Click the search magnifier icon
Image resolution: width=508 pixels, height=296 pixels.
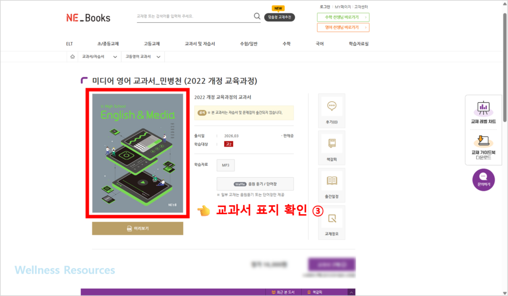tap(257, 16)
